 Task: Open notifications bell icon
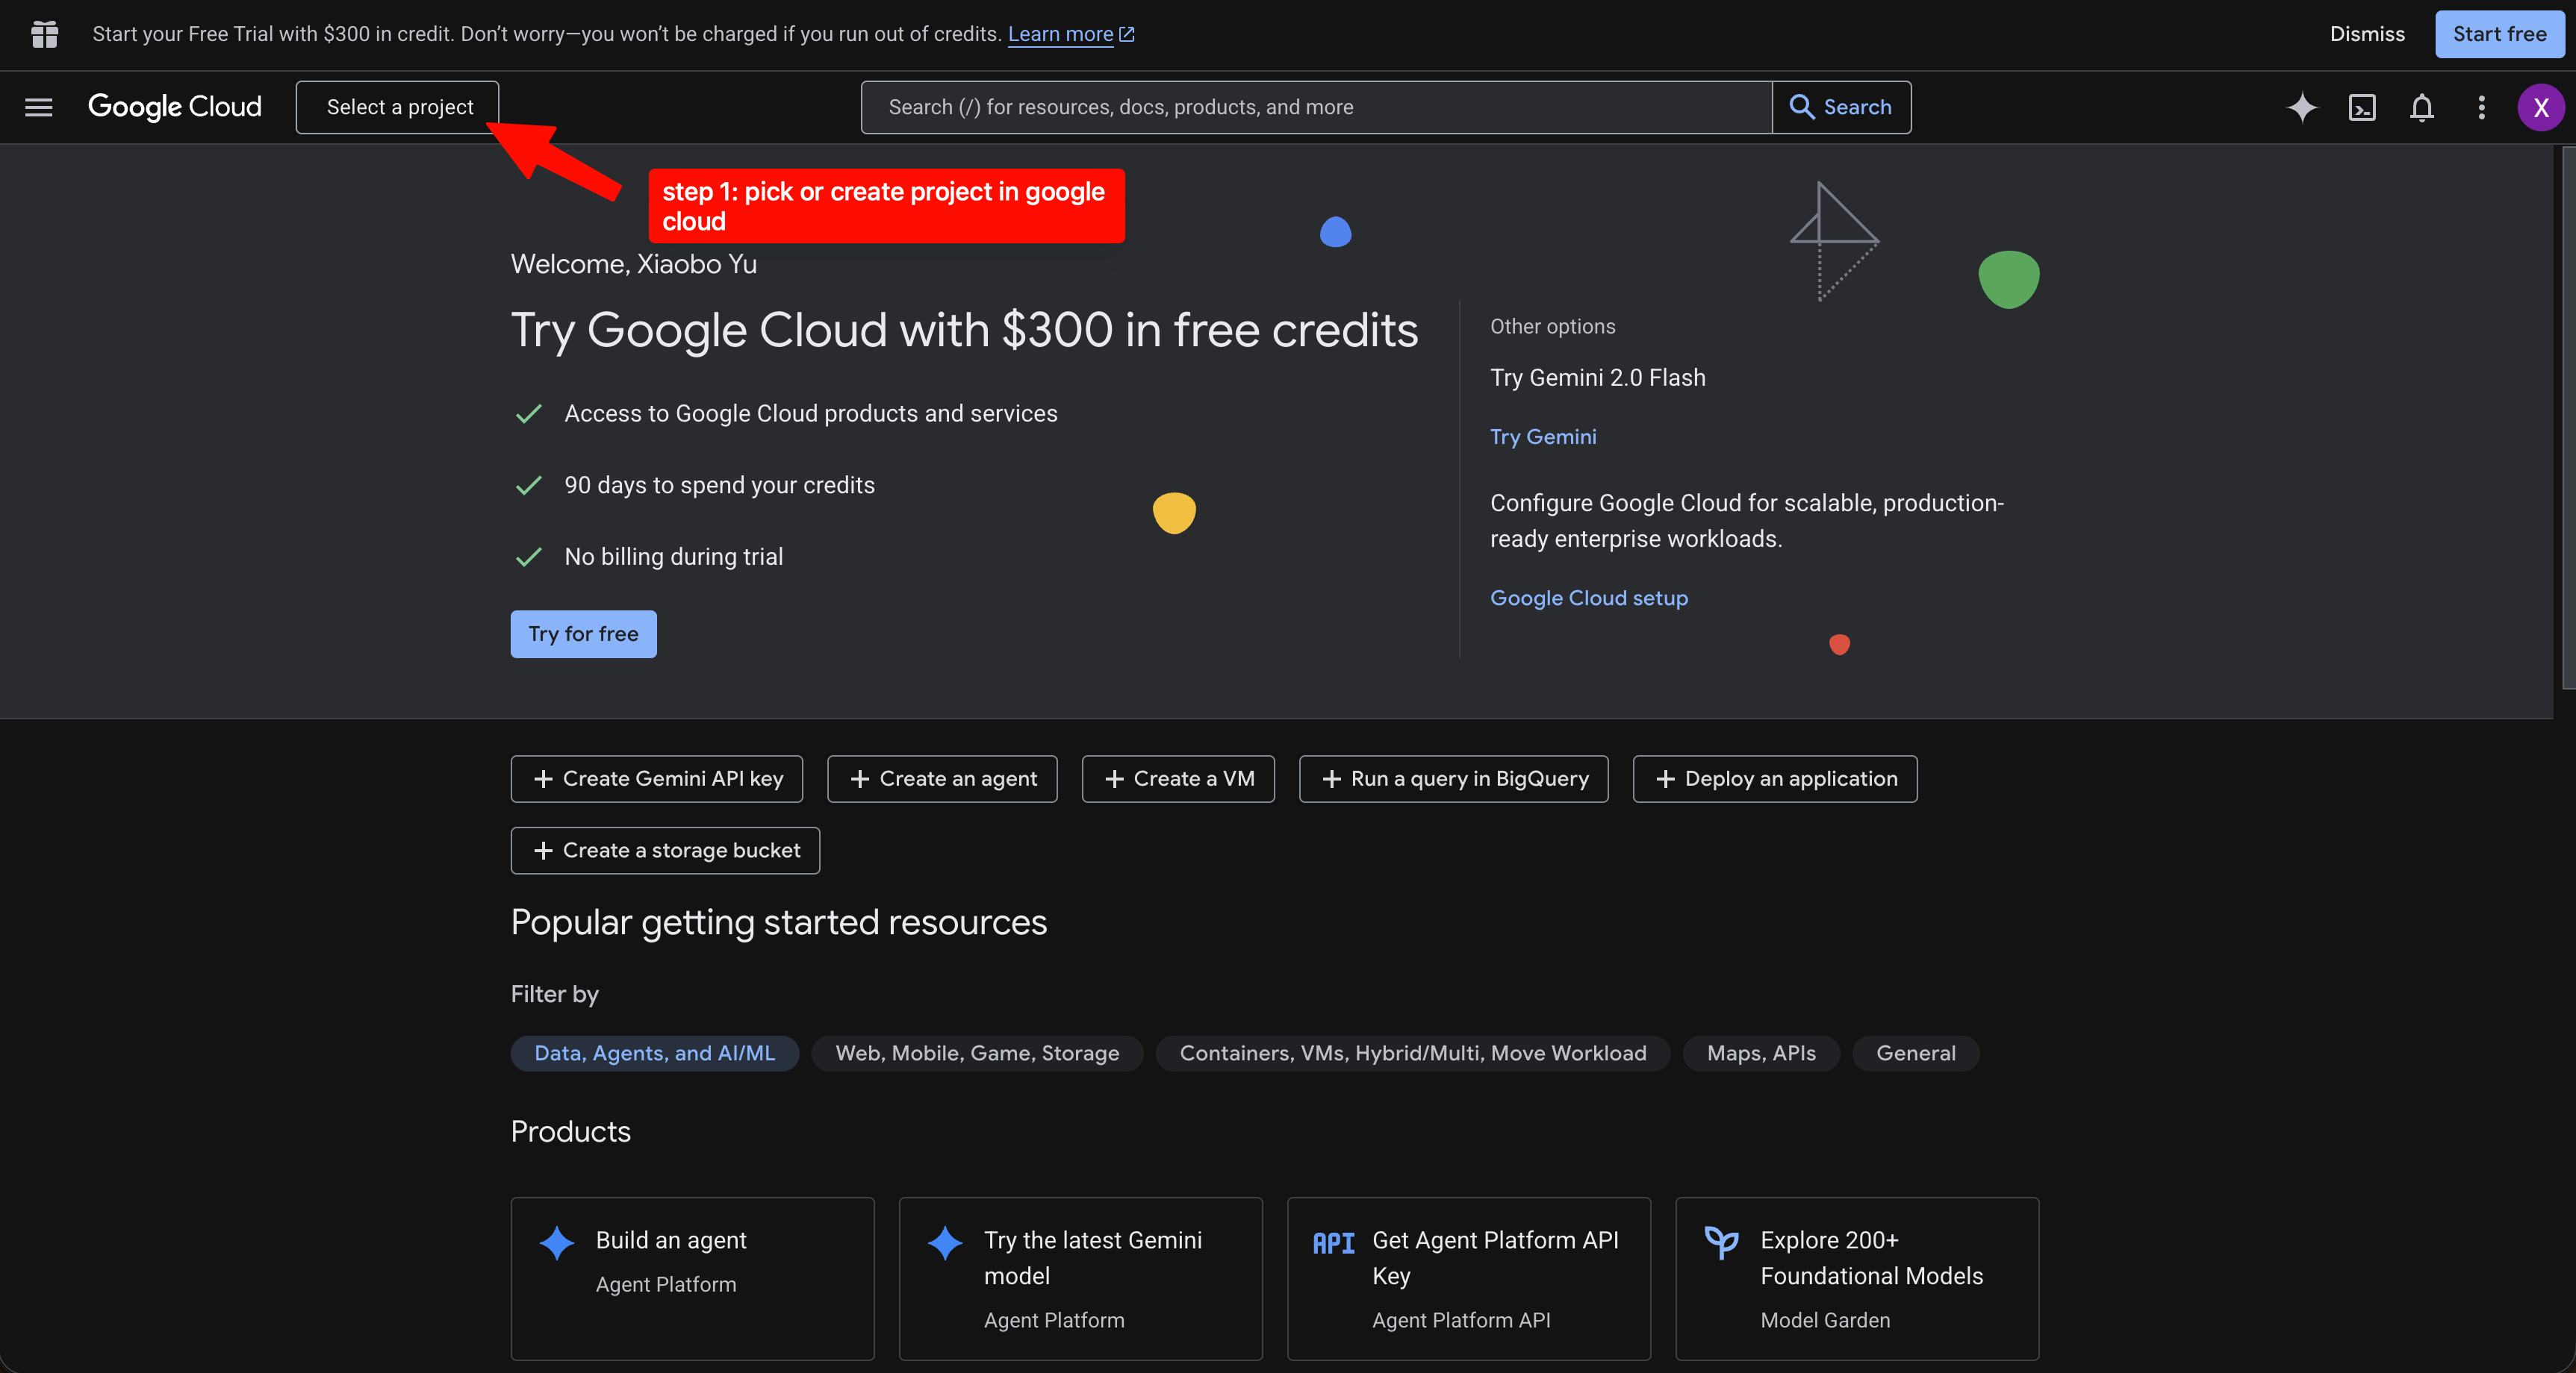(x=2422, y=107)
